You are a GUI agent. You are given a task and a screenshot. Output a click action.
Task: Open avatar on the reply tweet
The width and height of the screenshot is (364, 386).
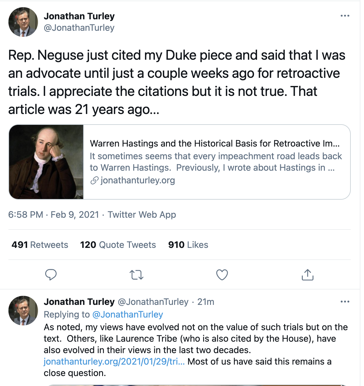pos(23,311)
